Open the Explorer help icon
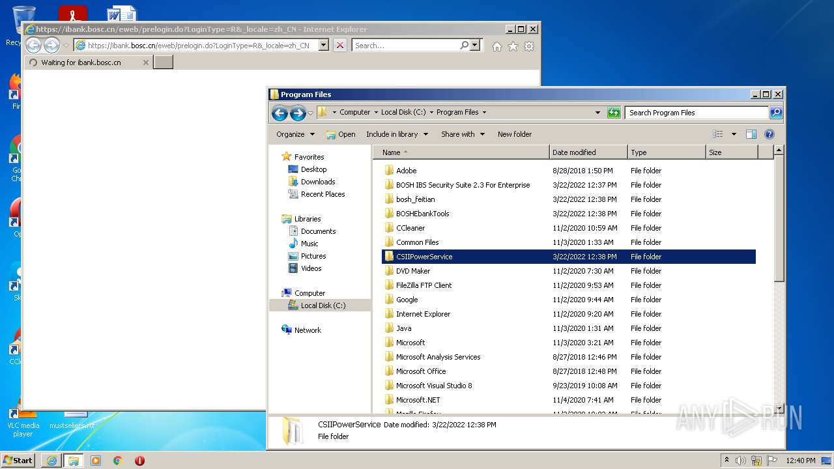Image resolution: width=834 pixels, height=469 pixels. click(769, 134)
